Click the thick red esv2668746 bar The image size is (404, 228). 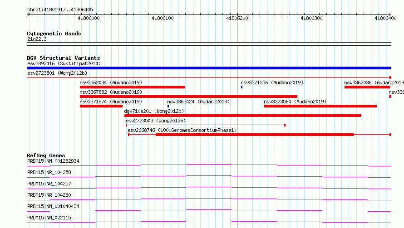click(255, 135)
